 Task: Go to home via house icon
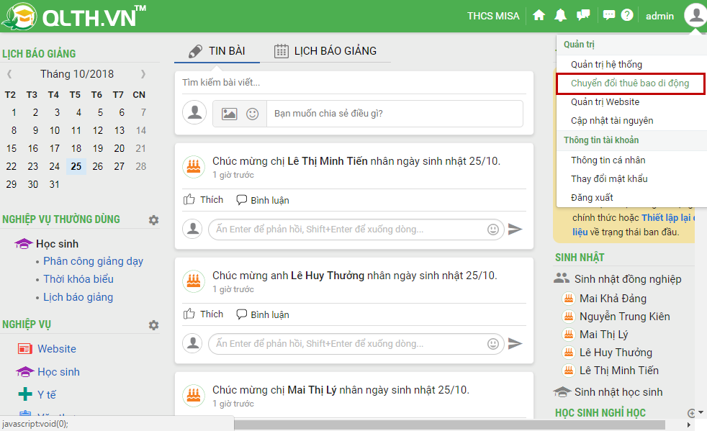click(x=539, y=15)
